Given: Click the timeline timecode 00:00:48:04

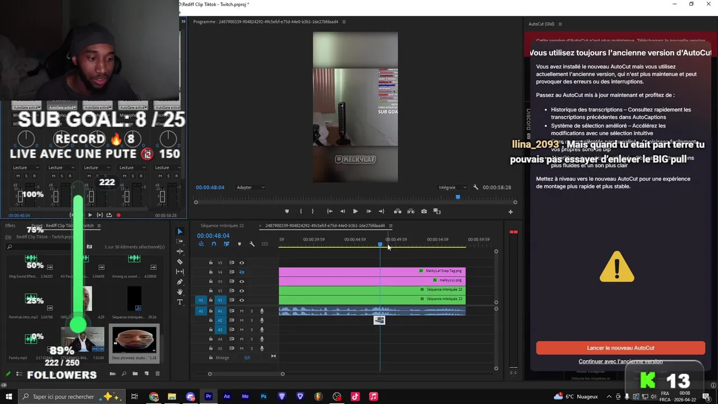Looking at the screenshot, I should point(213,236).
